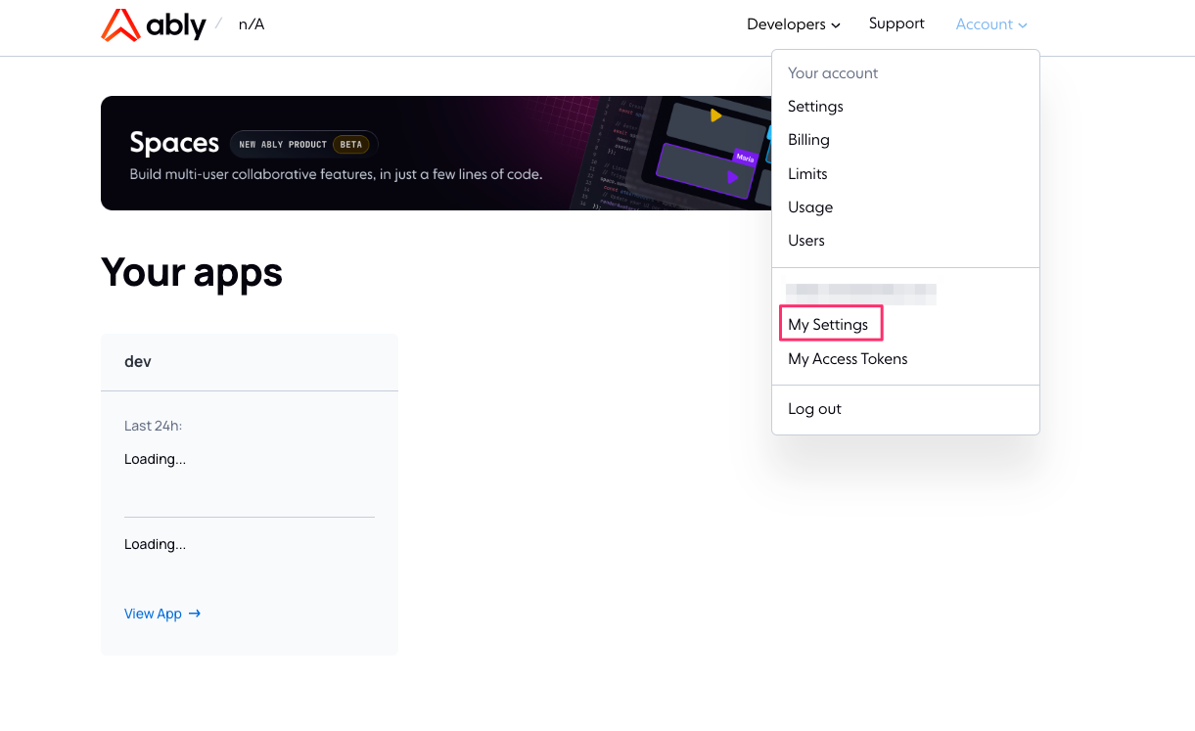The height and width of the screenshot is (731, 1195).
Task: Open the Billing page
Action: click(x=808, y=139)
